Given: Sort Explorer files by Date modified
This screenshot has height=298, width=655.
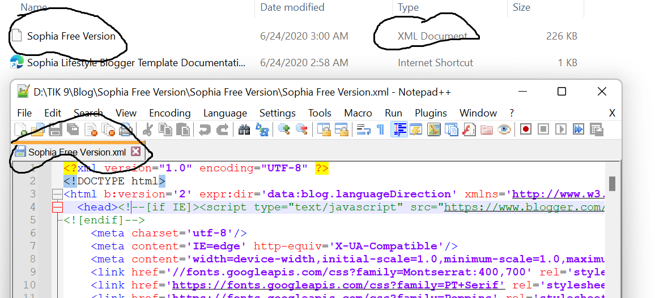Looking at the screenshot, I should (x=292, y=7).
